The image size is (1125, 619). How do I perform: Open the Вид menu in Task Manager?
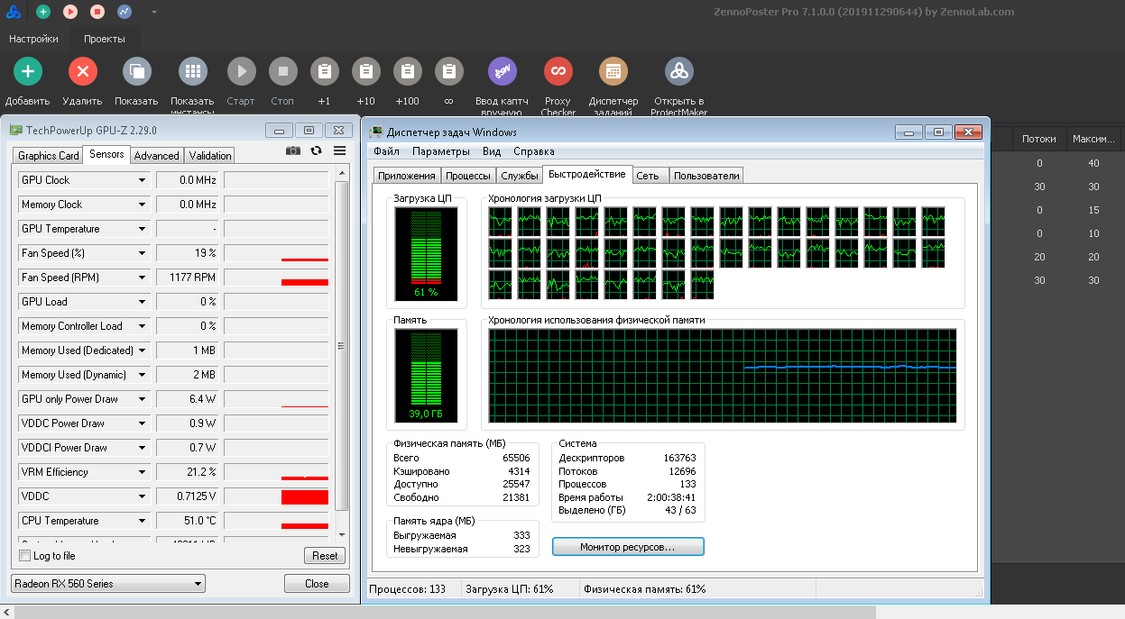[492, 151]
